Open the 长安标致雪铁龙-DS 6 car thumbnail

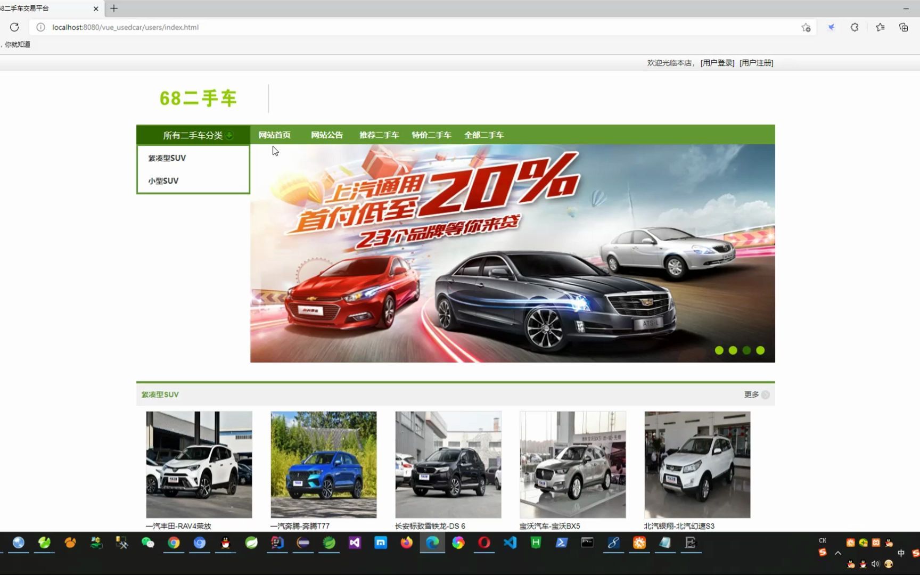click(448, 464)
